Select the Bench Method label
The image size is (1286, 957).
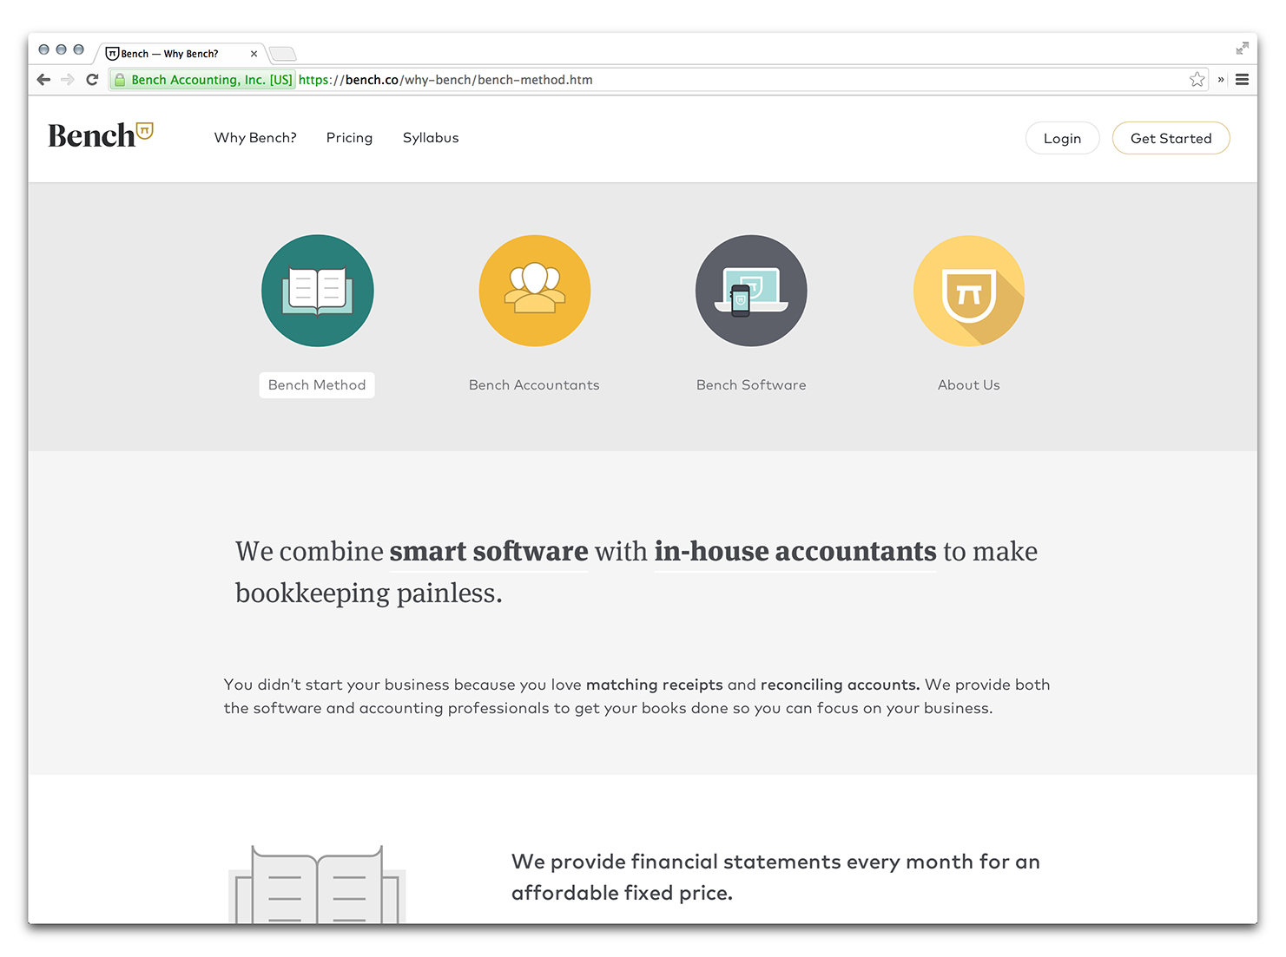coord(317,385)
